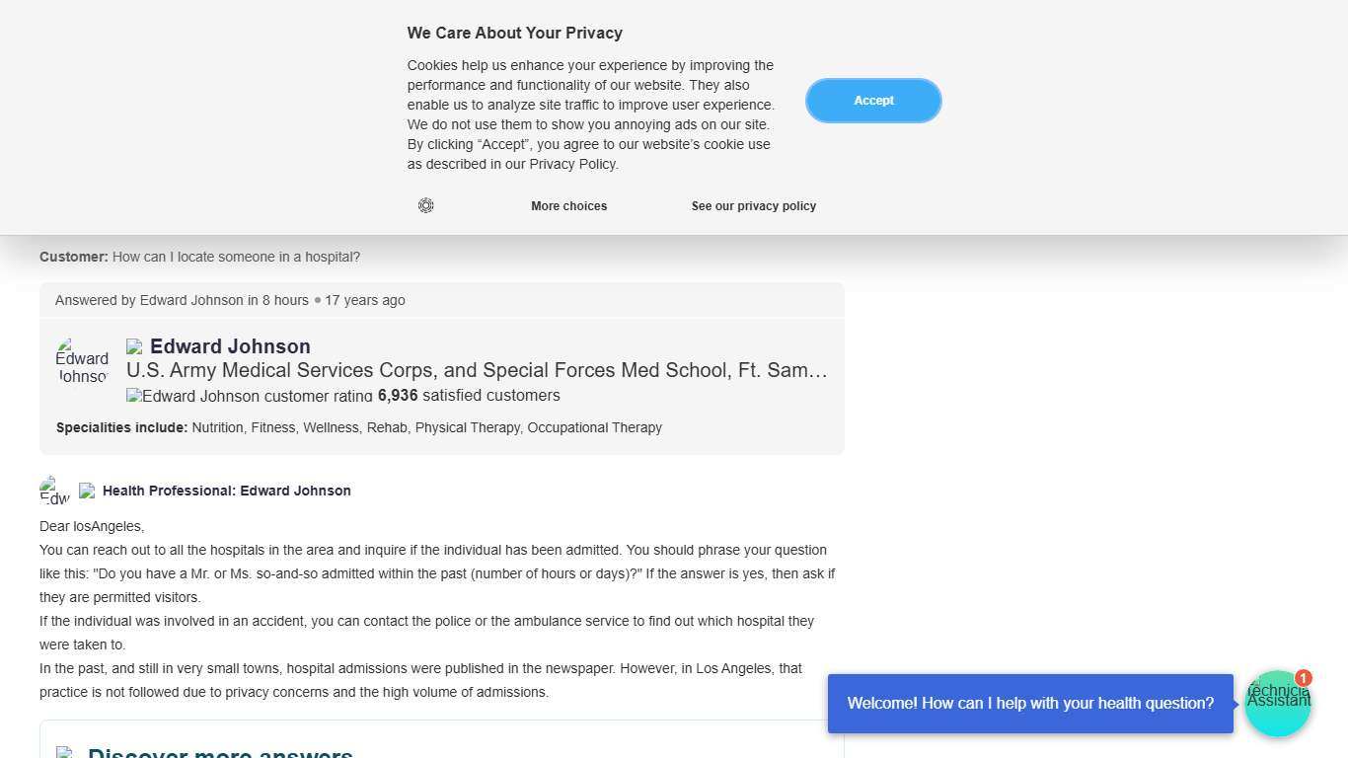
Task: Click the Health Professional: Edward Johnson label
Action: point(227,491)
